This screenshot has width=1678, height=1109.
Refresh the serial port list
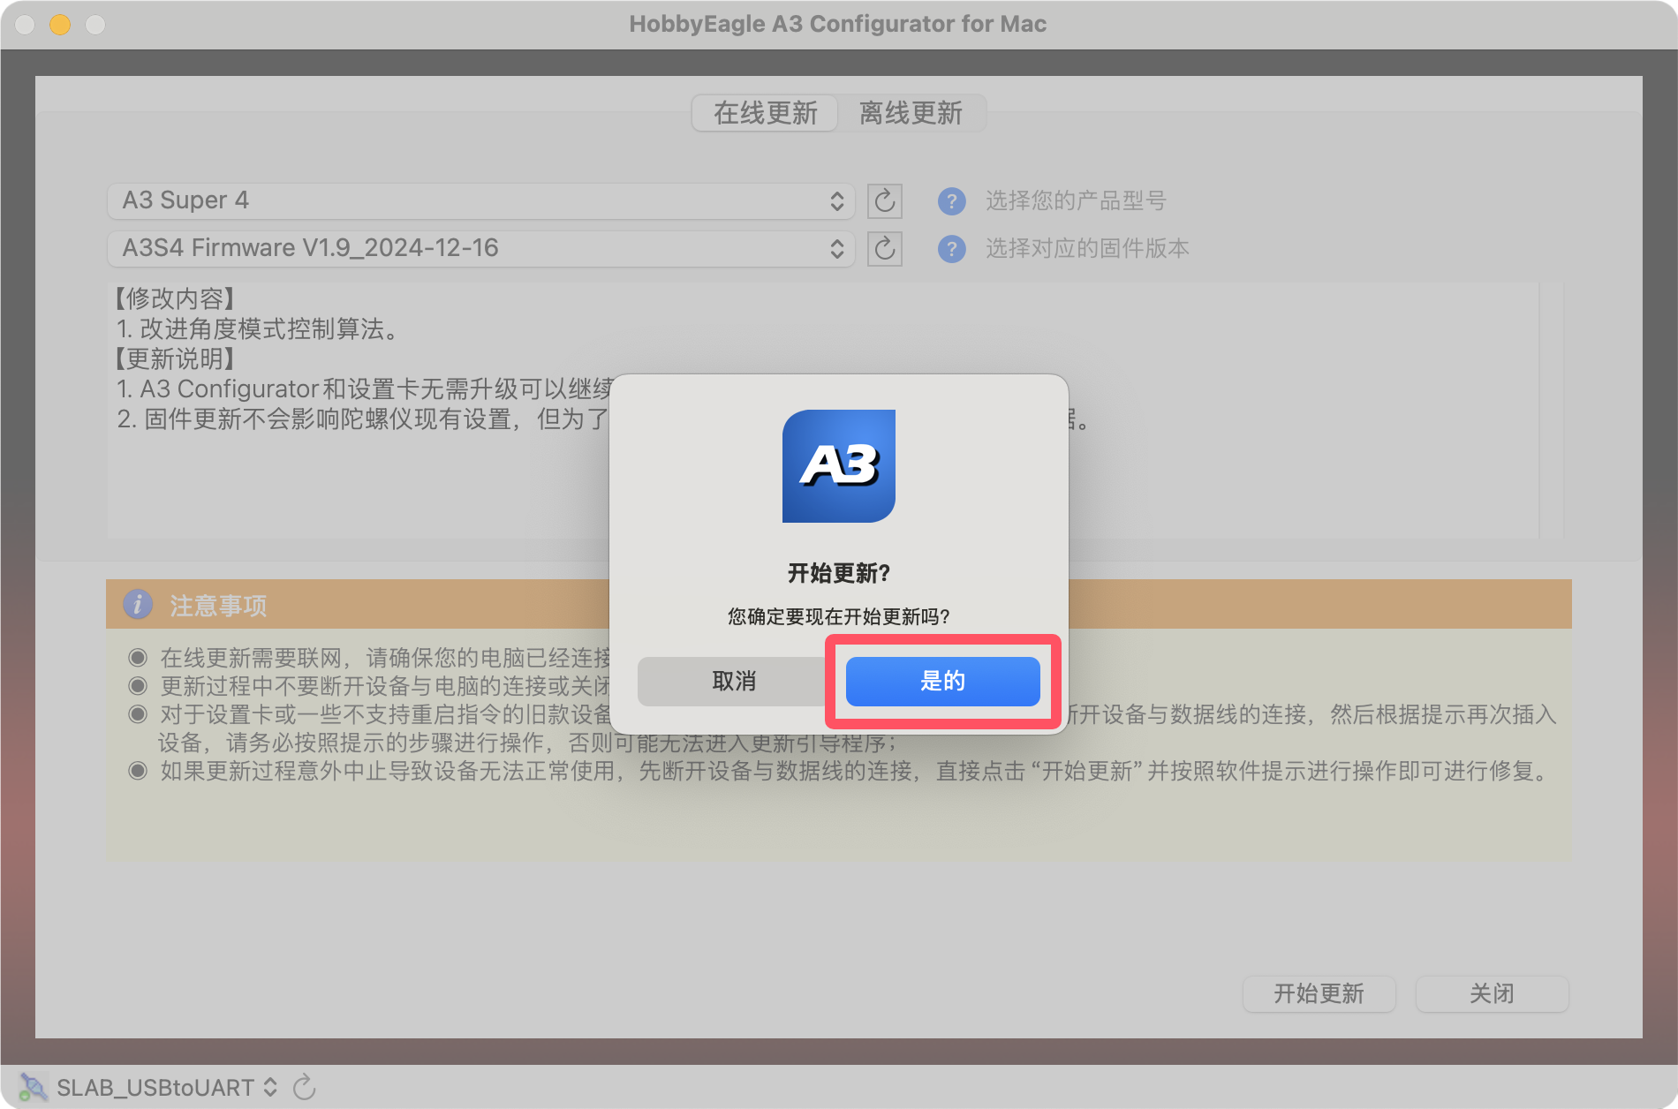coord(305,1087)
